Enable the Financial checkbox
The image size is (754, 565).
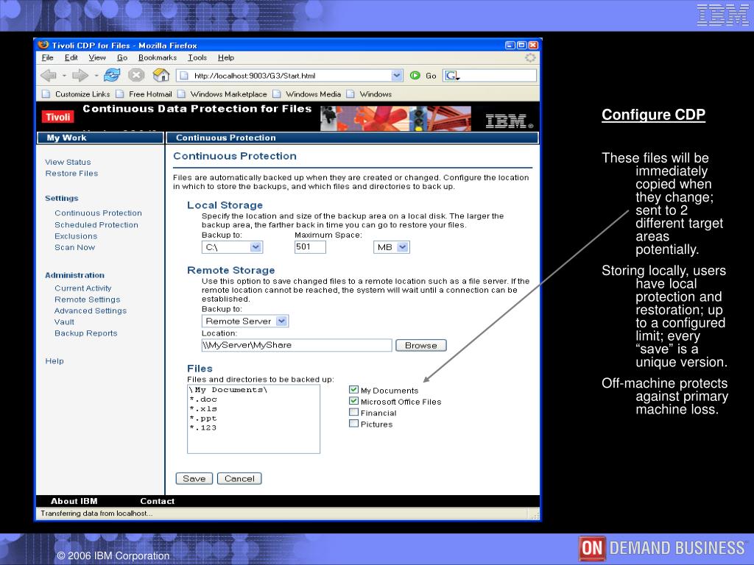click(354, 412)
